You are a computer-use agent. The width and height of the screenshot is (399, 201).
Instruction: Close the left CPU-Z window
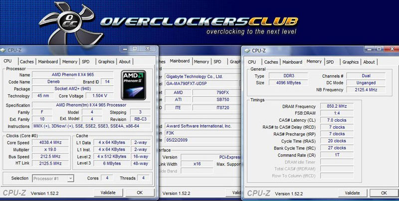(148, 48)
